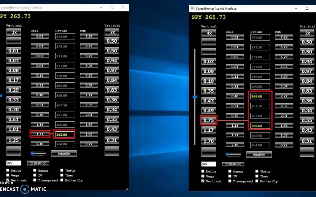Turn on Timespread checkbox in right window
316x197 pixels.
coord(230,181)
